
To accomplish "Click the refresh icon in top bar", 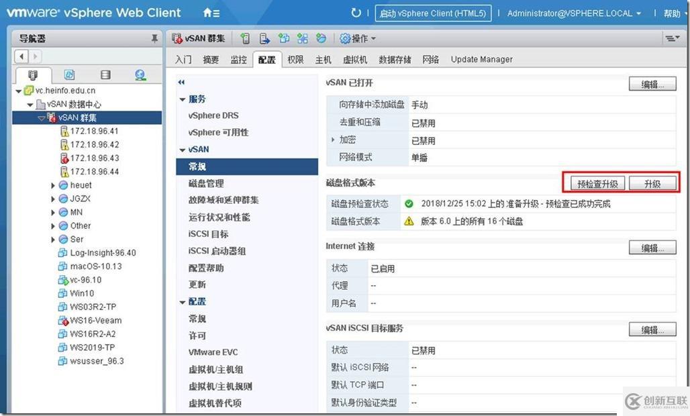I will (x=356, y=13).
